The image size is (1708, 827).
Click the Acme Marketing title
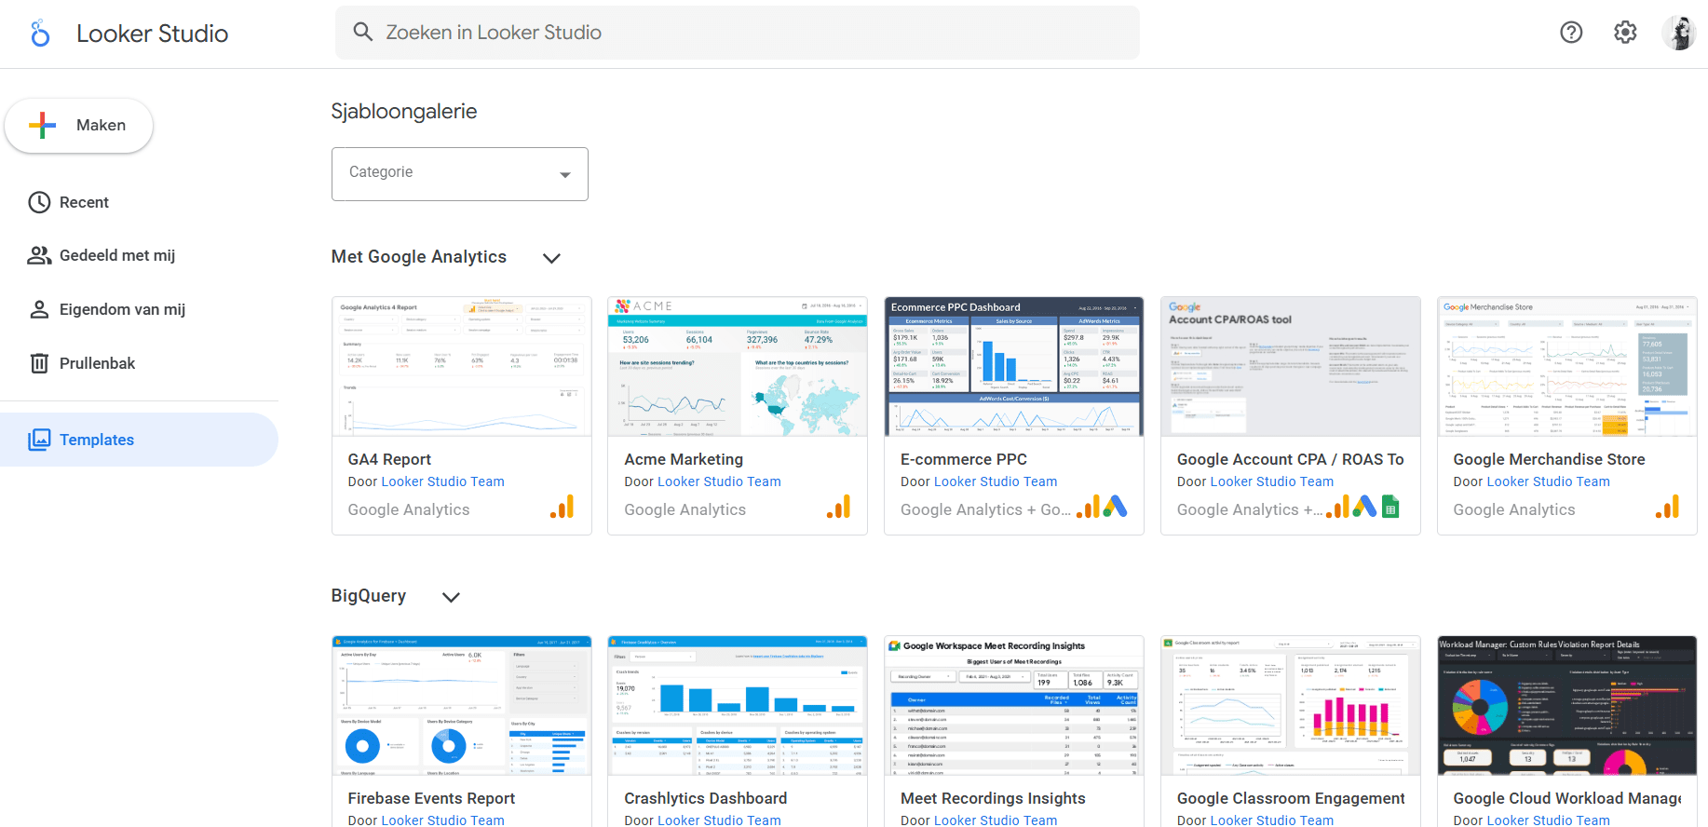[x=684, y=459]
